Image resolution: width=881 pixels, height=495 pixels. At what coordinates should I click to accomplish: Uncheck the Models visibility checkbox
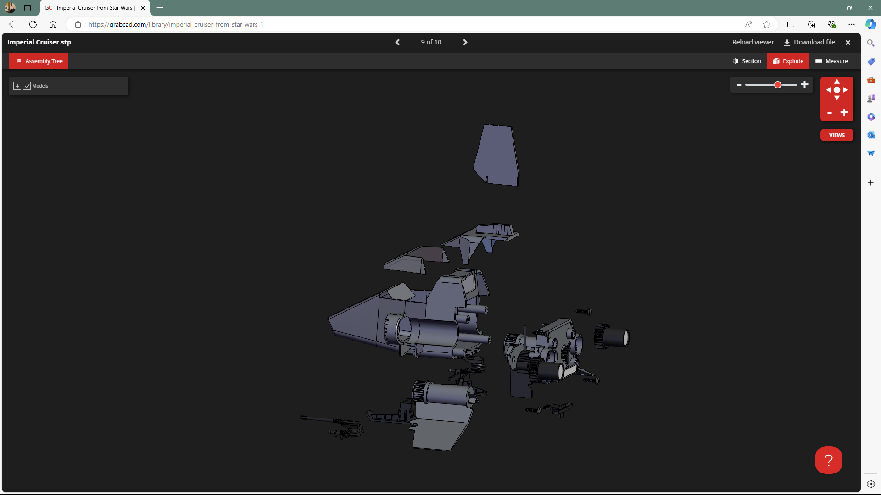pos(27,86)
